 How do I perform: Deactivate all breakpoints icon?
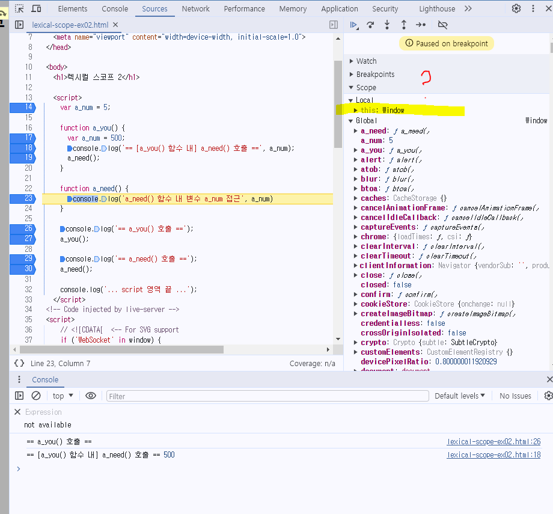tap(442, 25)
